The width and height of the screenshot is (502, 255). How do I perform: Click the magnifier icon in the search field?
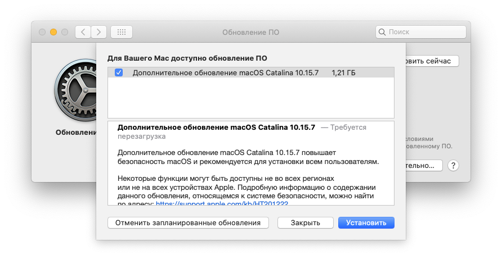click(382, 32)
